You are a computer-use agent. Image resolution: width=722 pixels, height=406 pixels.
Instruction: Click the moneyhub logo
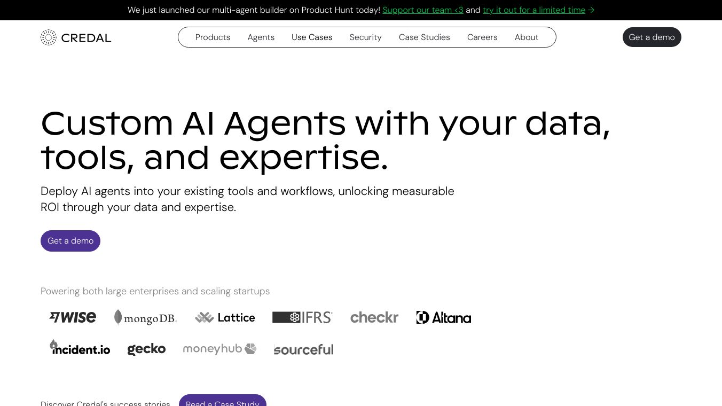click(x=219, y=349)
